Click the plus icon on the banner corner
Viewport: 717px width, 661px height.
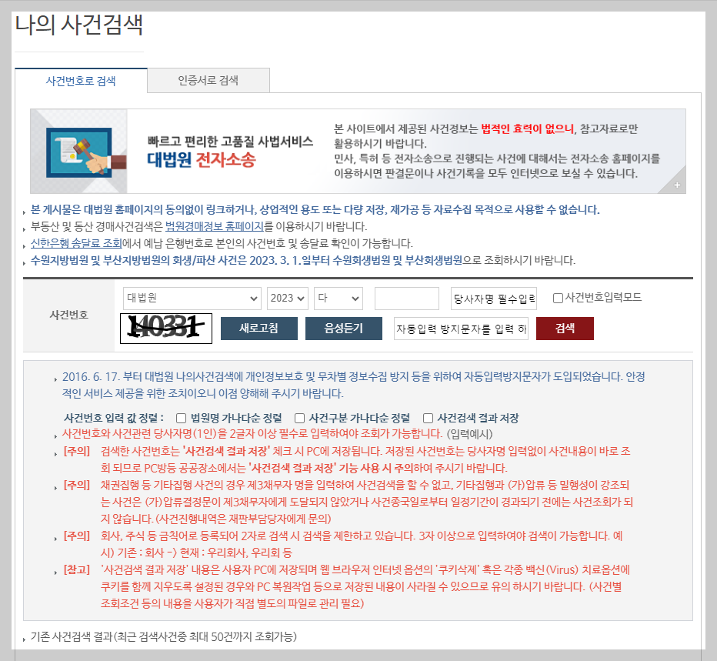click(x=677, y=184)
